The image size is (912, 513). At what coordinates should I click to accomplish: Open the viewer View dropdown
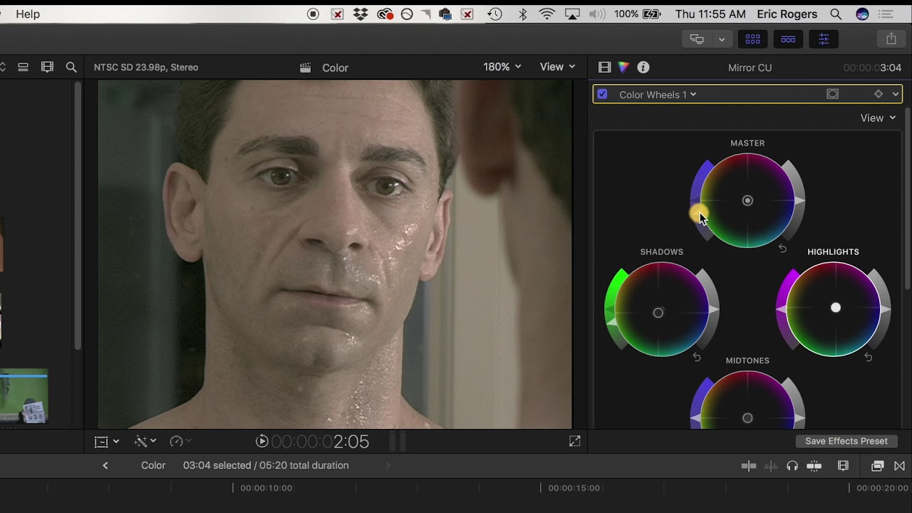[x=557, y=66]
